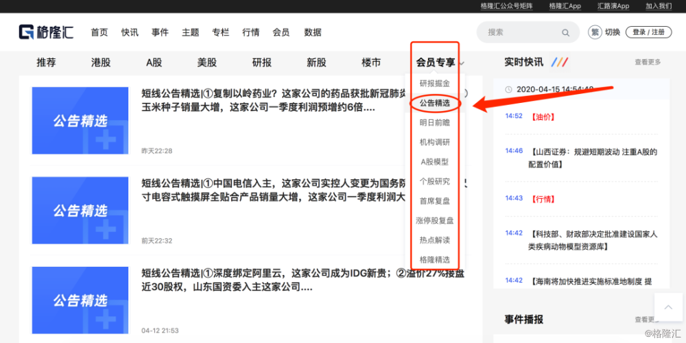The height and width of the screenshot is (343, 686).
Task: Switch to the 推荐 tab
Action: coord(46,62)
